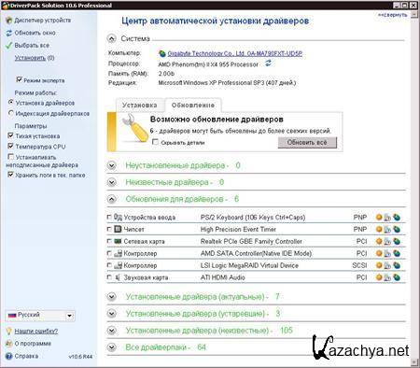Image resolution: width=420 pixels, height=368 pixels.
Task: Select Установка драйверов radio button
Action: pos(11,102)
